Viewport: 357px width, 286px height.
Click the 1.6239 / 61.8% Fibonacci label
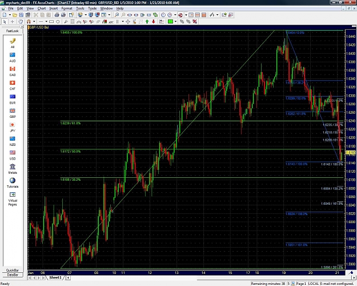pyautogui.click(x=70, y=123)
